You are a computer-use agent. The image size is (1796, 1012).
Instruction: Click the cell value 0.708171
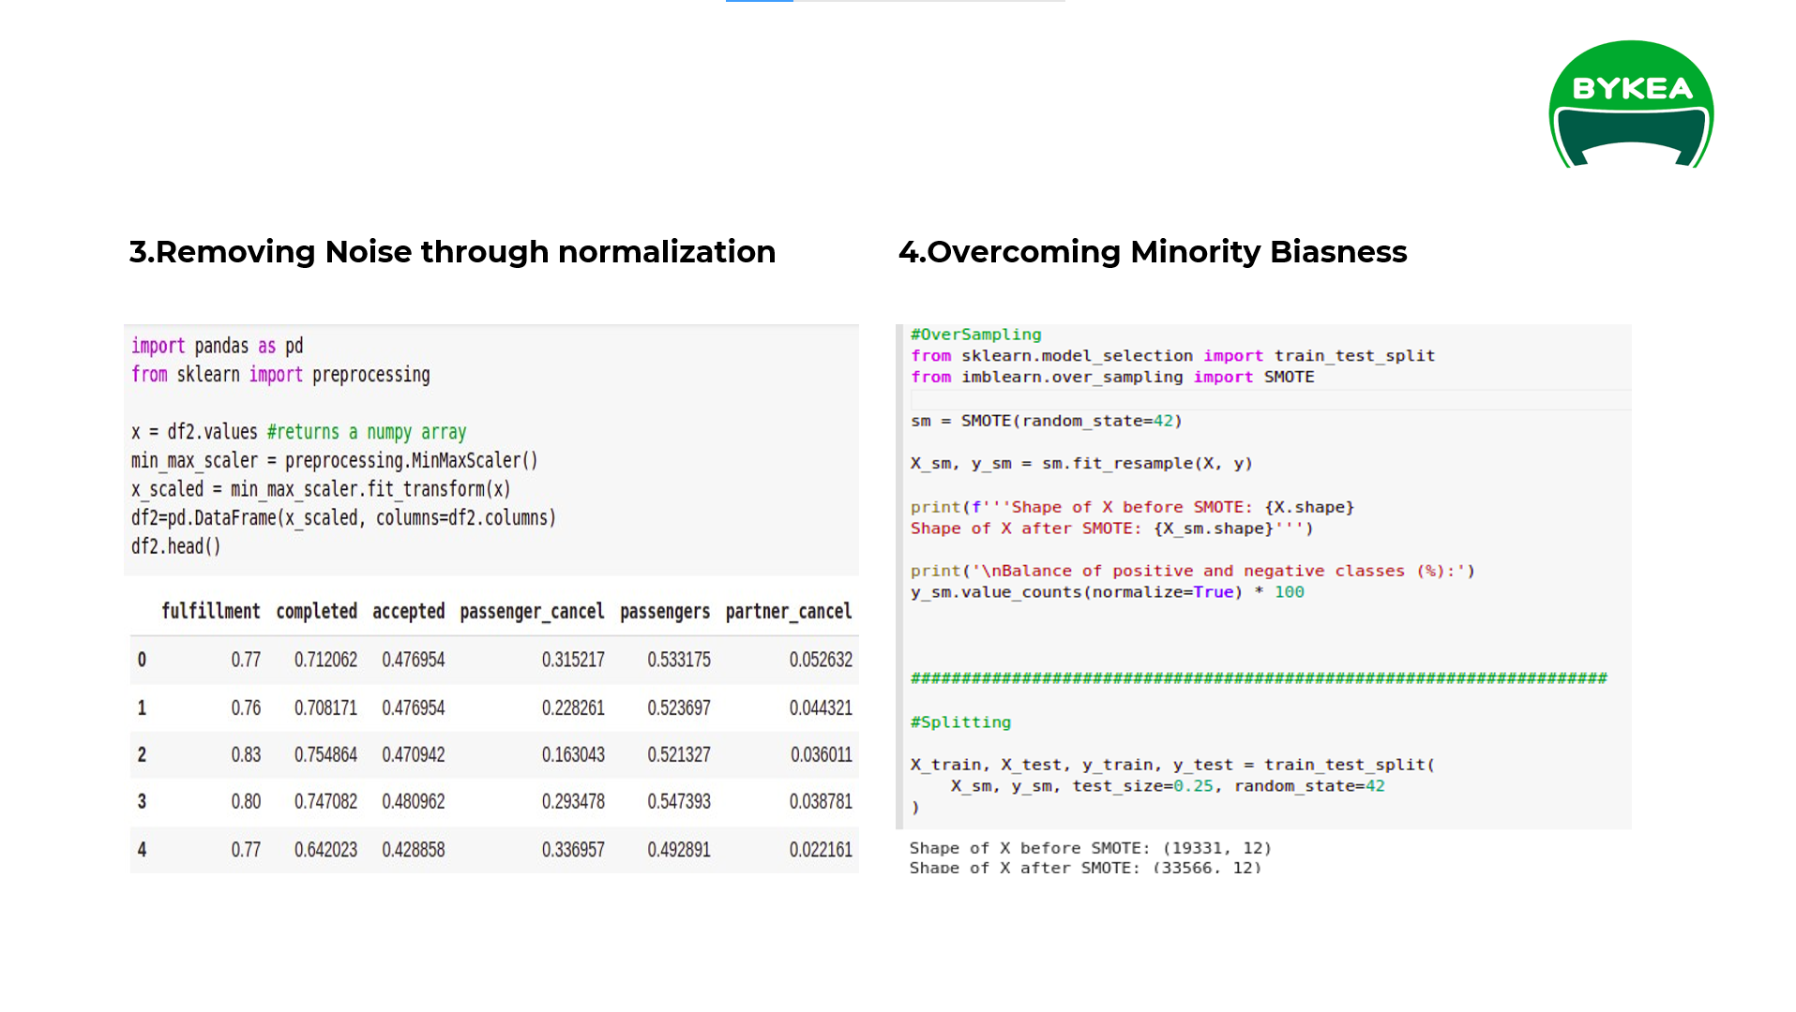(x=326, y=707)
